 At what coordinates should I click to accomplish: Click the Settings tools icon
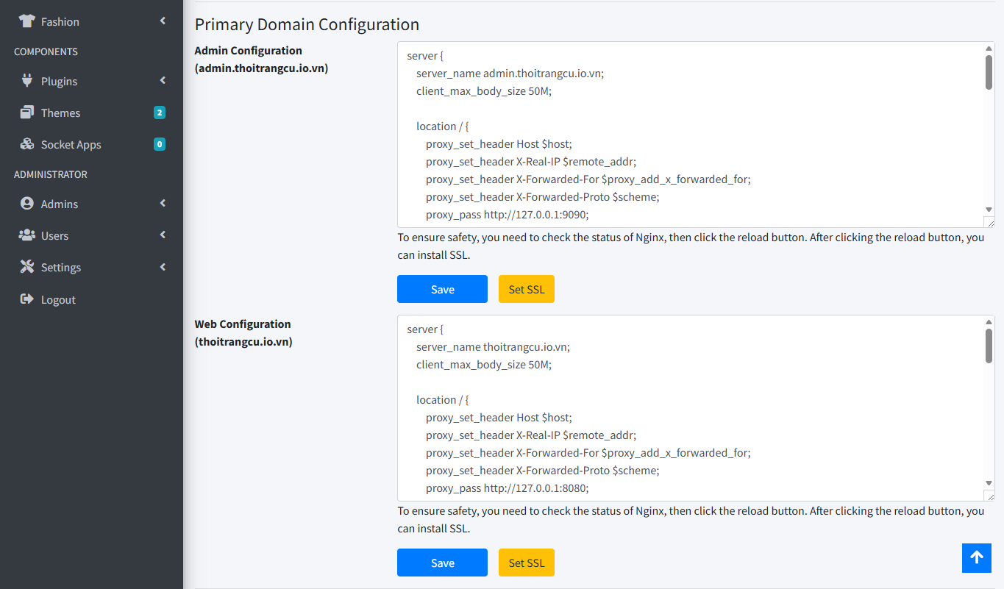click(x=27, y=267)
